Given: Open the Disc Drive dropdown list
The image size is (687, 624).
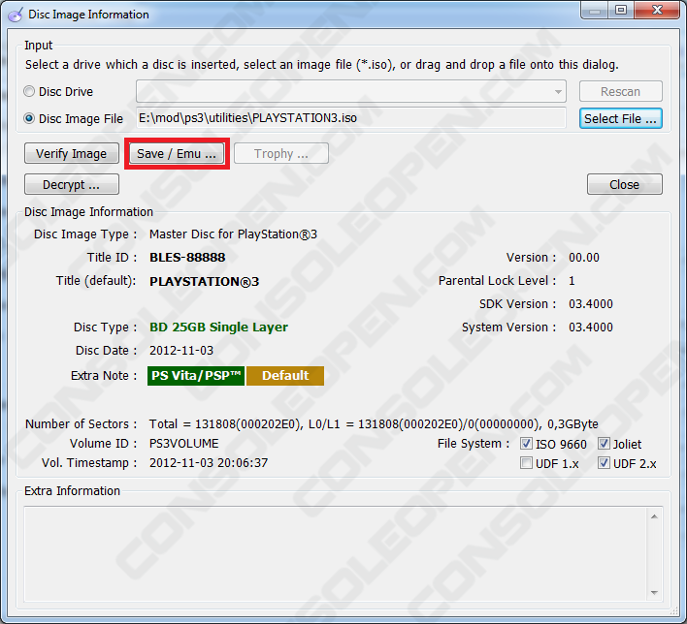Looking at the screenshot, I should pyautogui.click(x=351, y=91).
